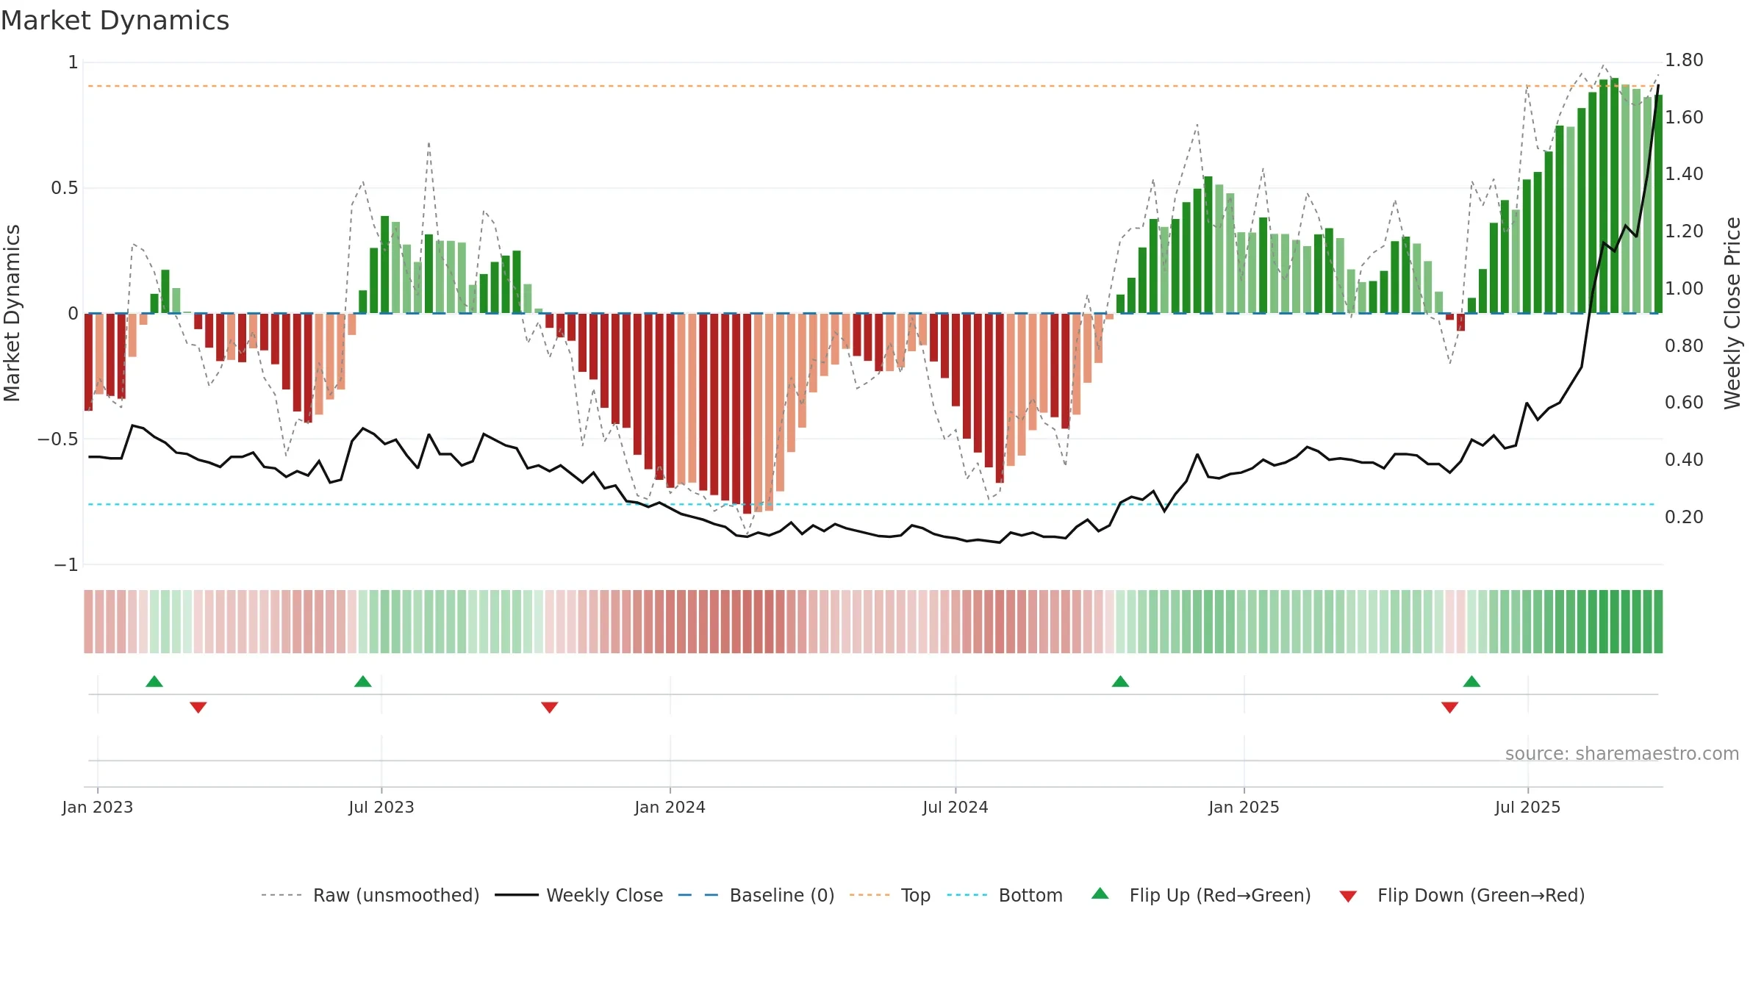Click the Jul 2025 x-axis label
Viewport: 1764px width, 992px height.
[1528, 808]
